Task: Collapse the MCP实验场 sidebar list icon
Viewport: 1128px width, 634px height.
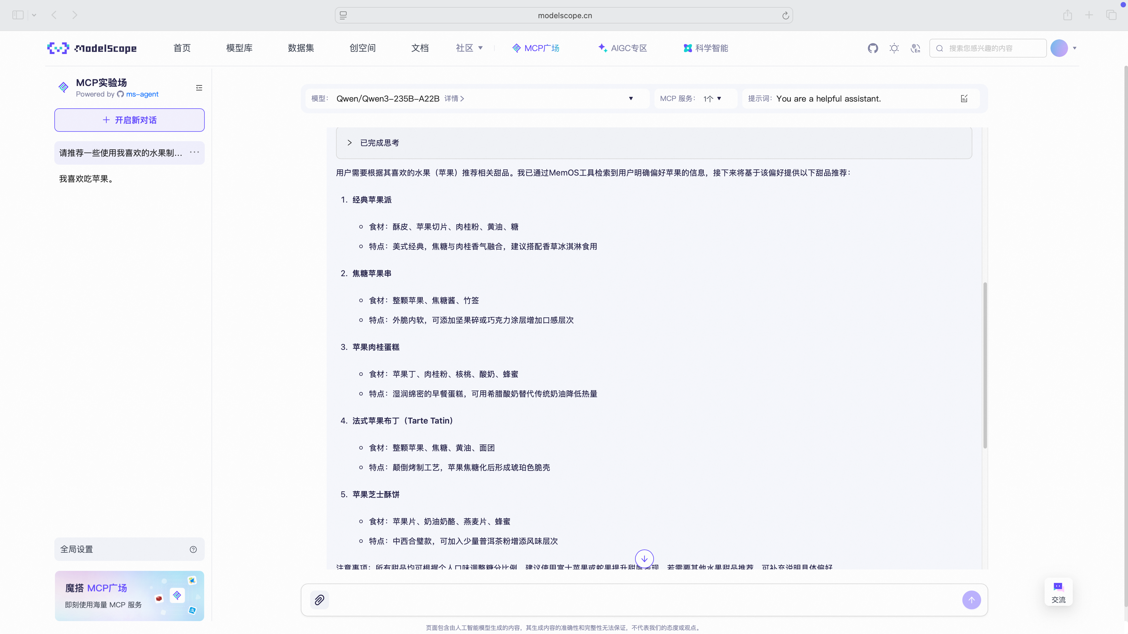Action: 199,88
